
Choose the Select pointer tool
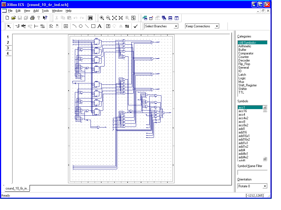pos(9,26)
